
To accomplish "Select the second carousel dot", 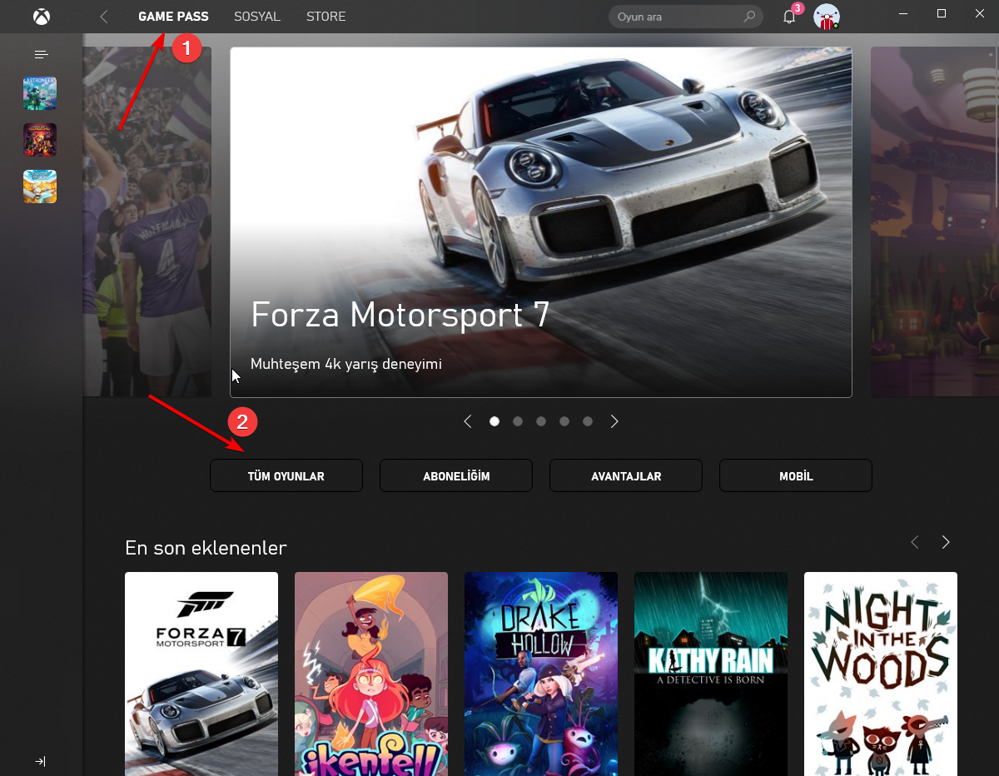I will [x=518, y=421].
